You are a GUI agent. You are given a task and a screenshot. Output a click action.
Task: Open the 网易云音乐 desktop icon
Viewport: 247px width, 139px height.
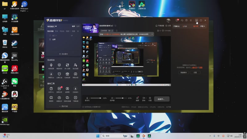click(x=15, y=69)
